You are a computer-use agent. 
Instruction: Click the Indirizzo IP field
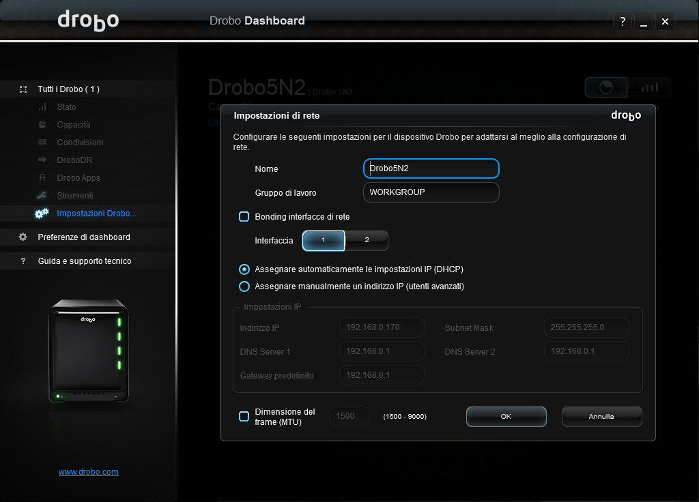[382, 327]
